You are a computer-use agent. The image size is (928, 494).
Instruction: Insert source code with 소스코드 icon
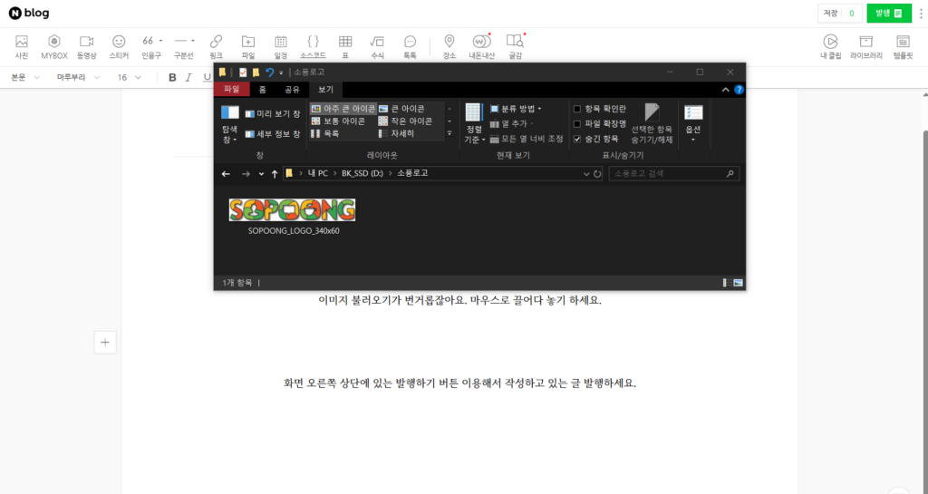[313, 47]
